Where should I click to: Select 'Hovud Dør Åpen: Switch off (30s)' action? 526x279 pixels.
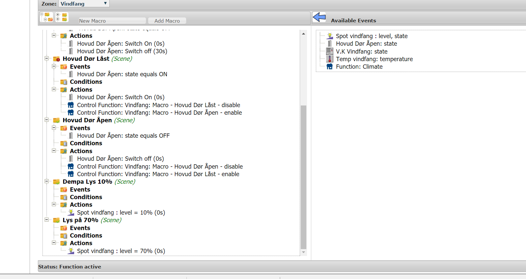tap(122, 51)
